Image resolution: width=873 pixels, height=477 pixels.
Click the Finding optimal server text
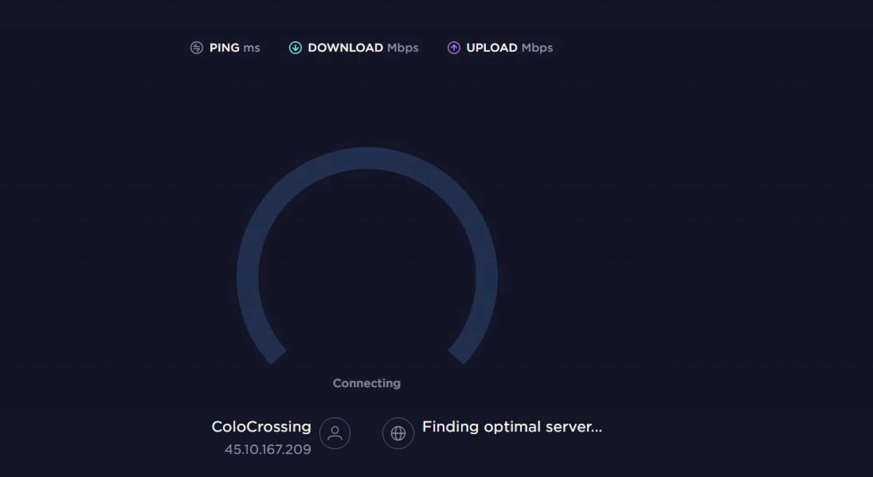click(x=512, y=427)
